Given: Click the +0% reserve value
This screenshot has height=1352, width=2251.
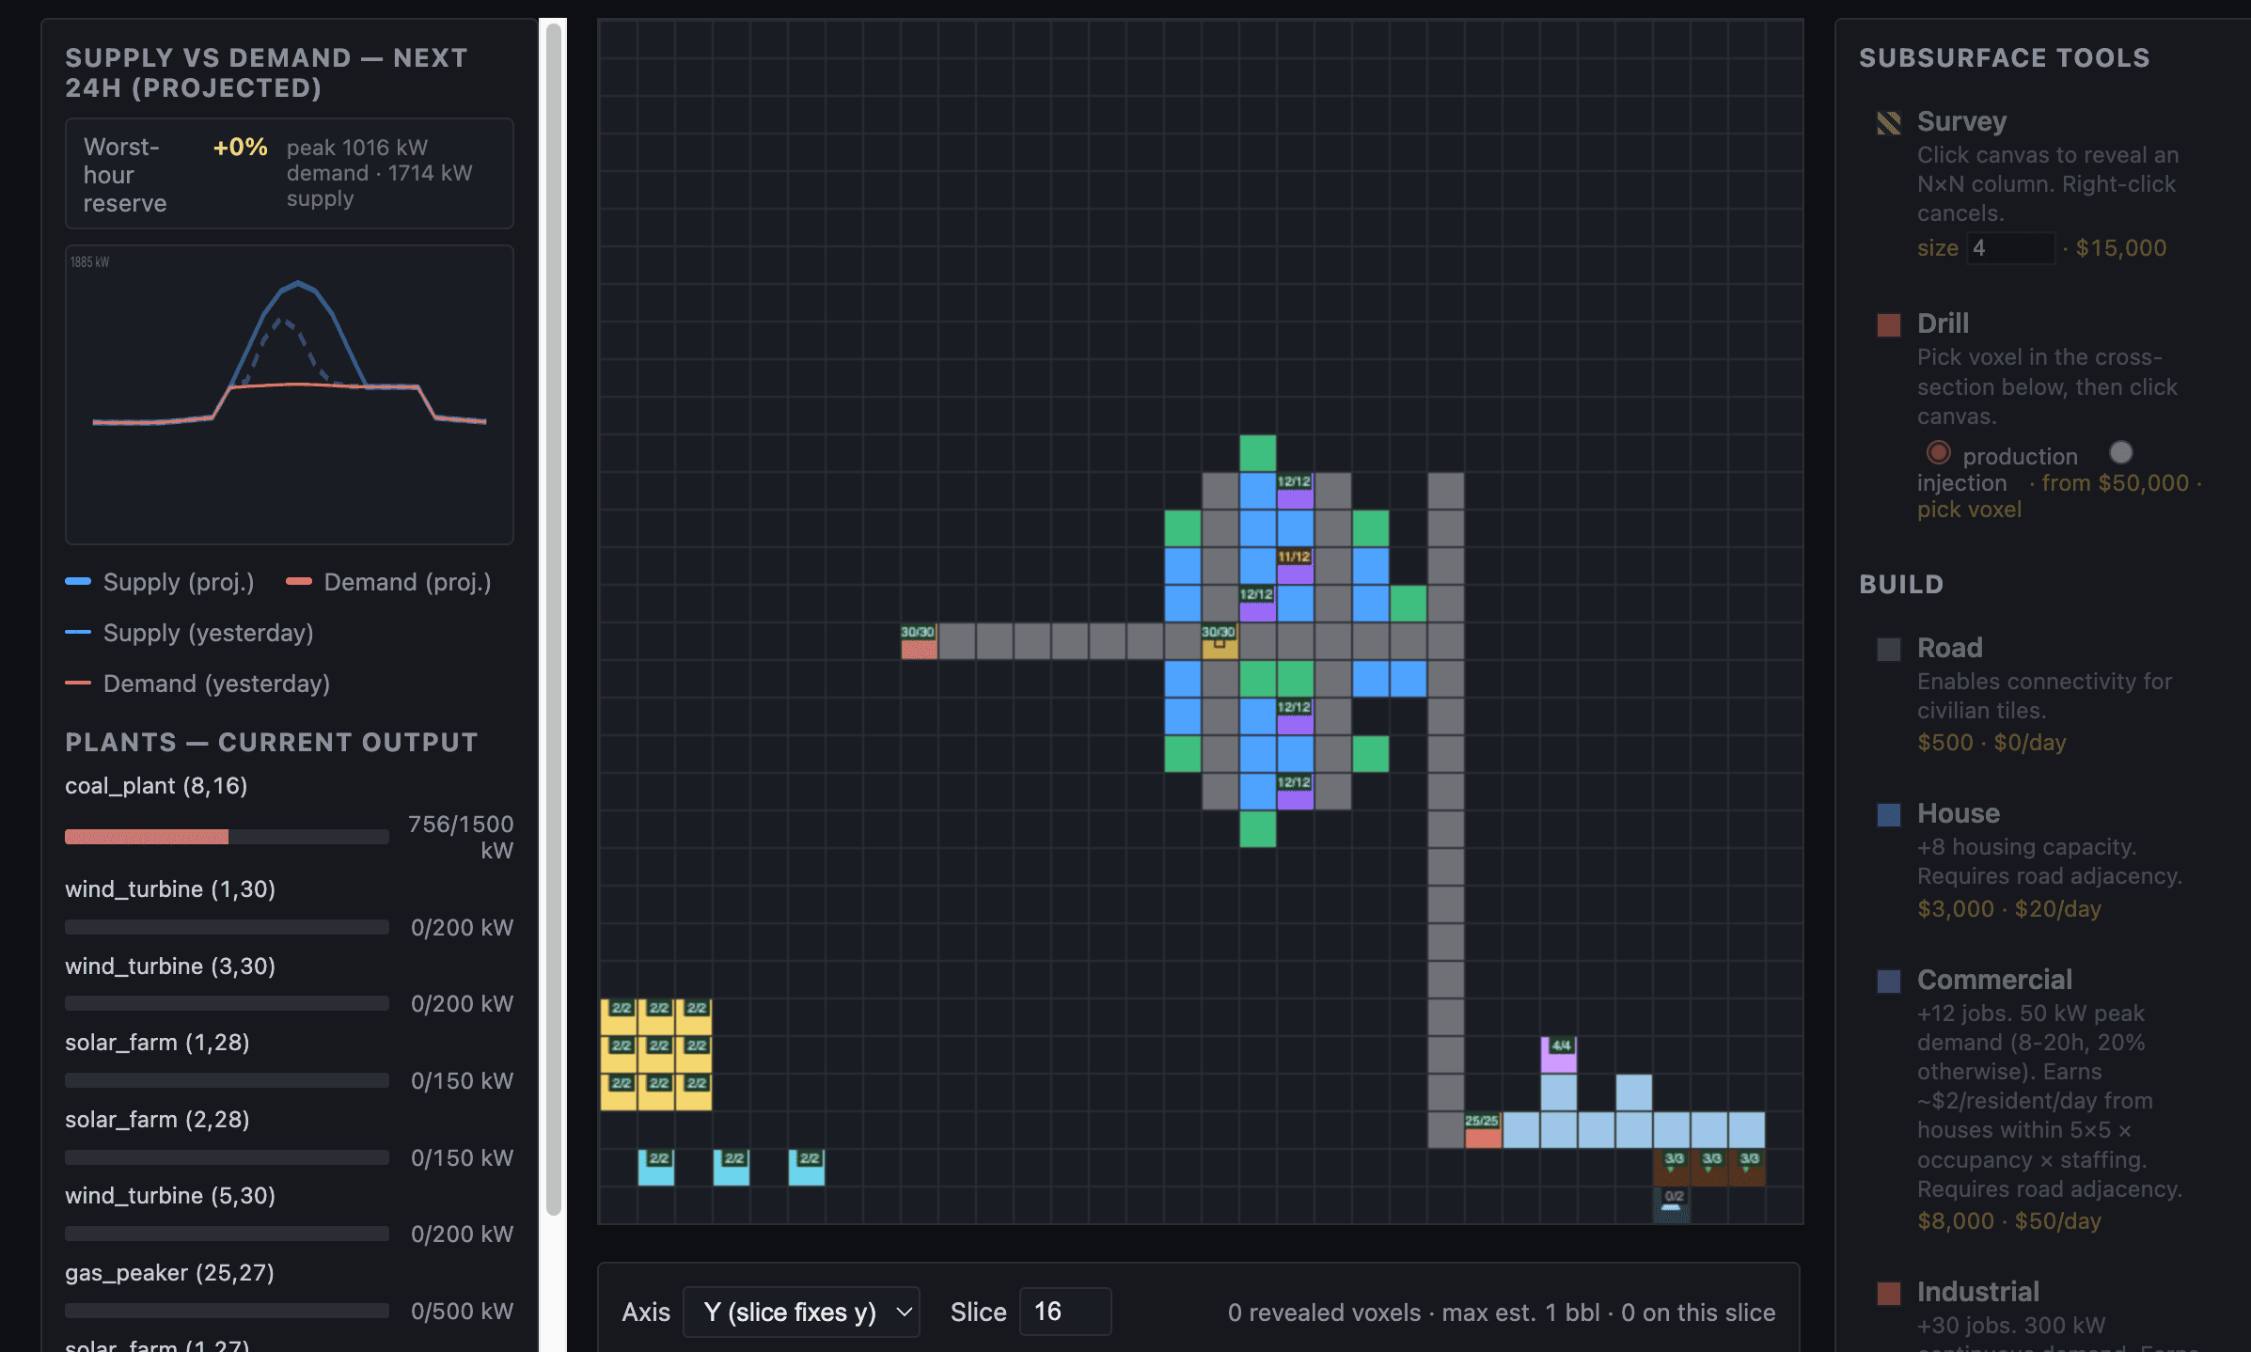Looking at the screenshot, I should point(240,148).
